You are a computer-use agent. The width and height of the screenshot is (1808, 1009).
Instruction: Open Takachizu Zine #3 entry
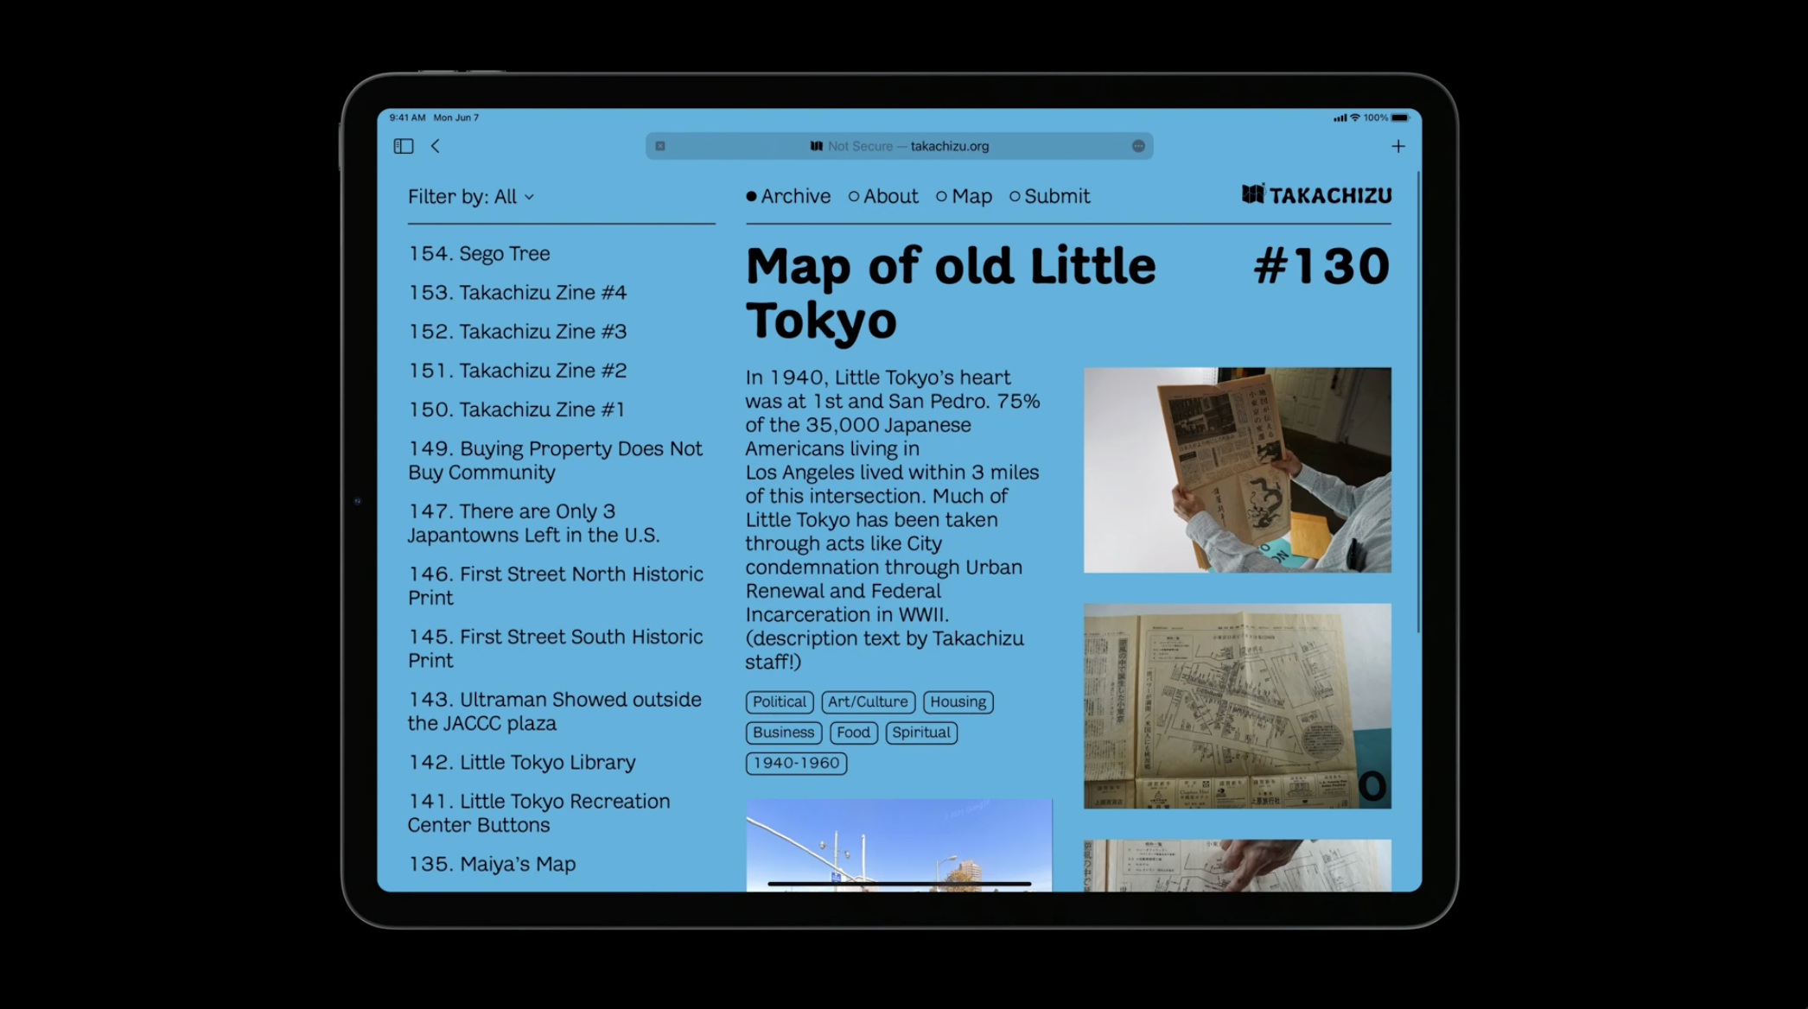[517, 331]
